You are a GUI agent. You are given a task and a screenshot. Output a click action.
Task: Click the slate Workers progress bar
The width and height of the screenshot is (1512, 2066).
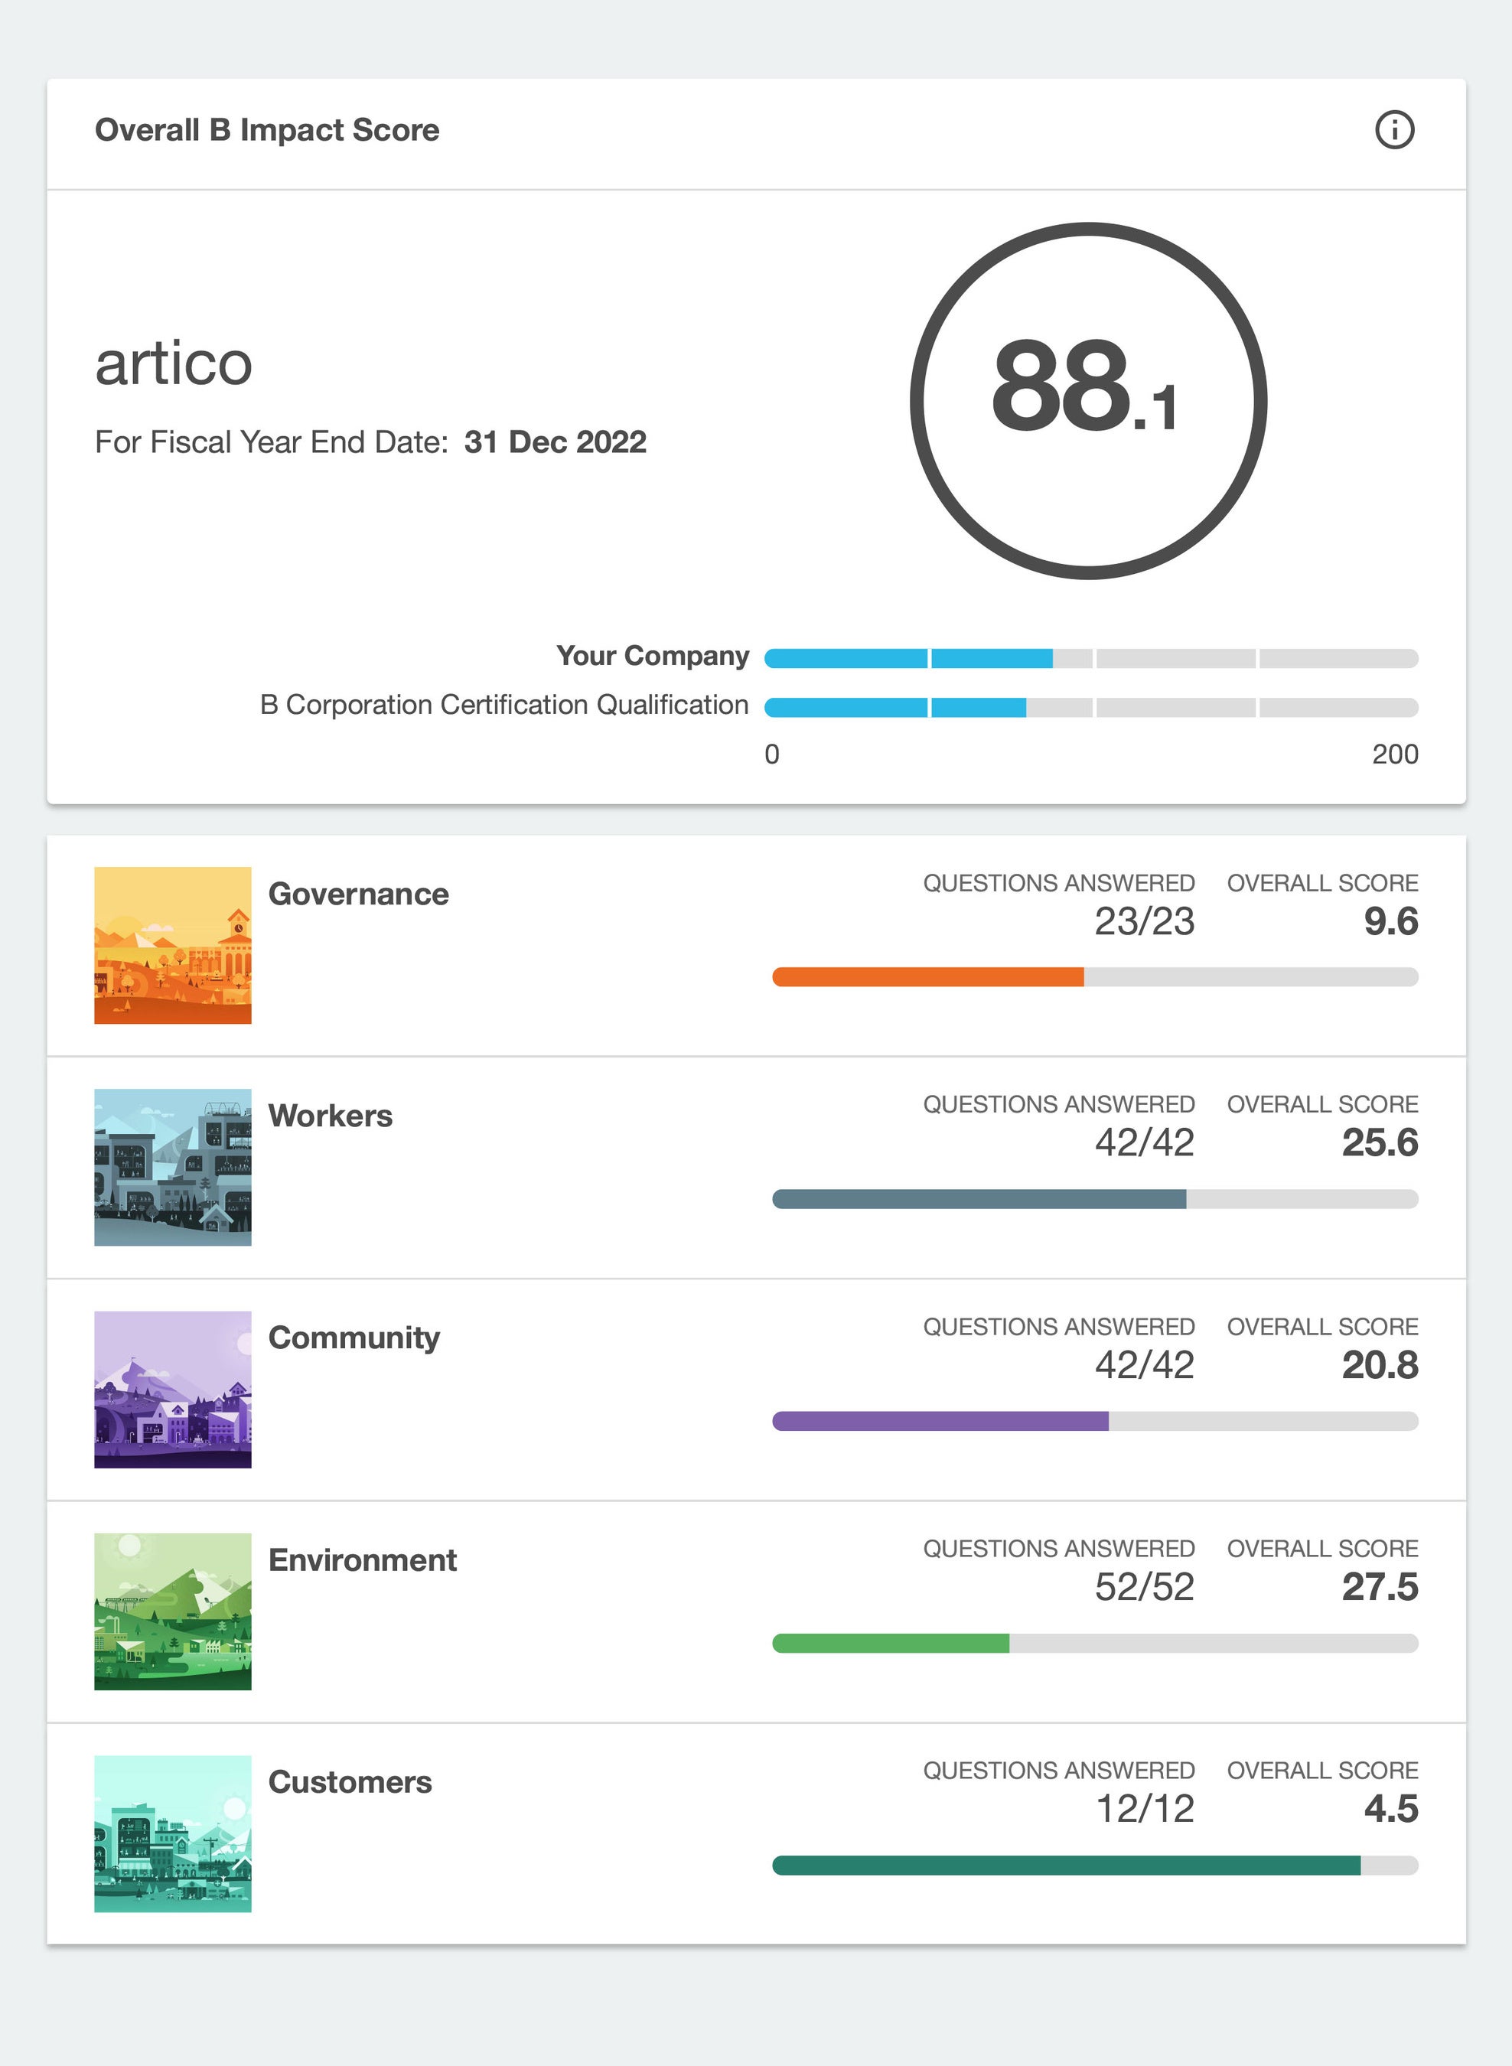point(1095,1199)
